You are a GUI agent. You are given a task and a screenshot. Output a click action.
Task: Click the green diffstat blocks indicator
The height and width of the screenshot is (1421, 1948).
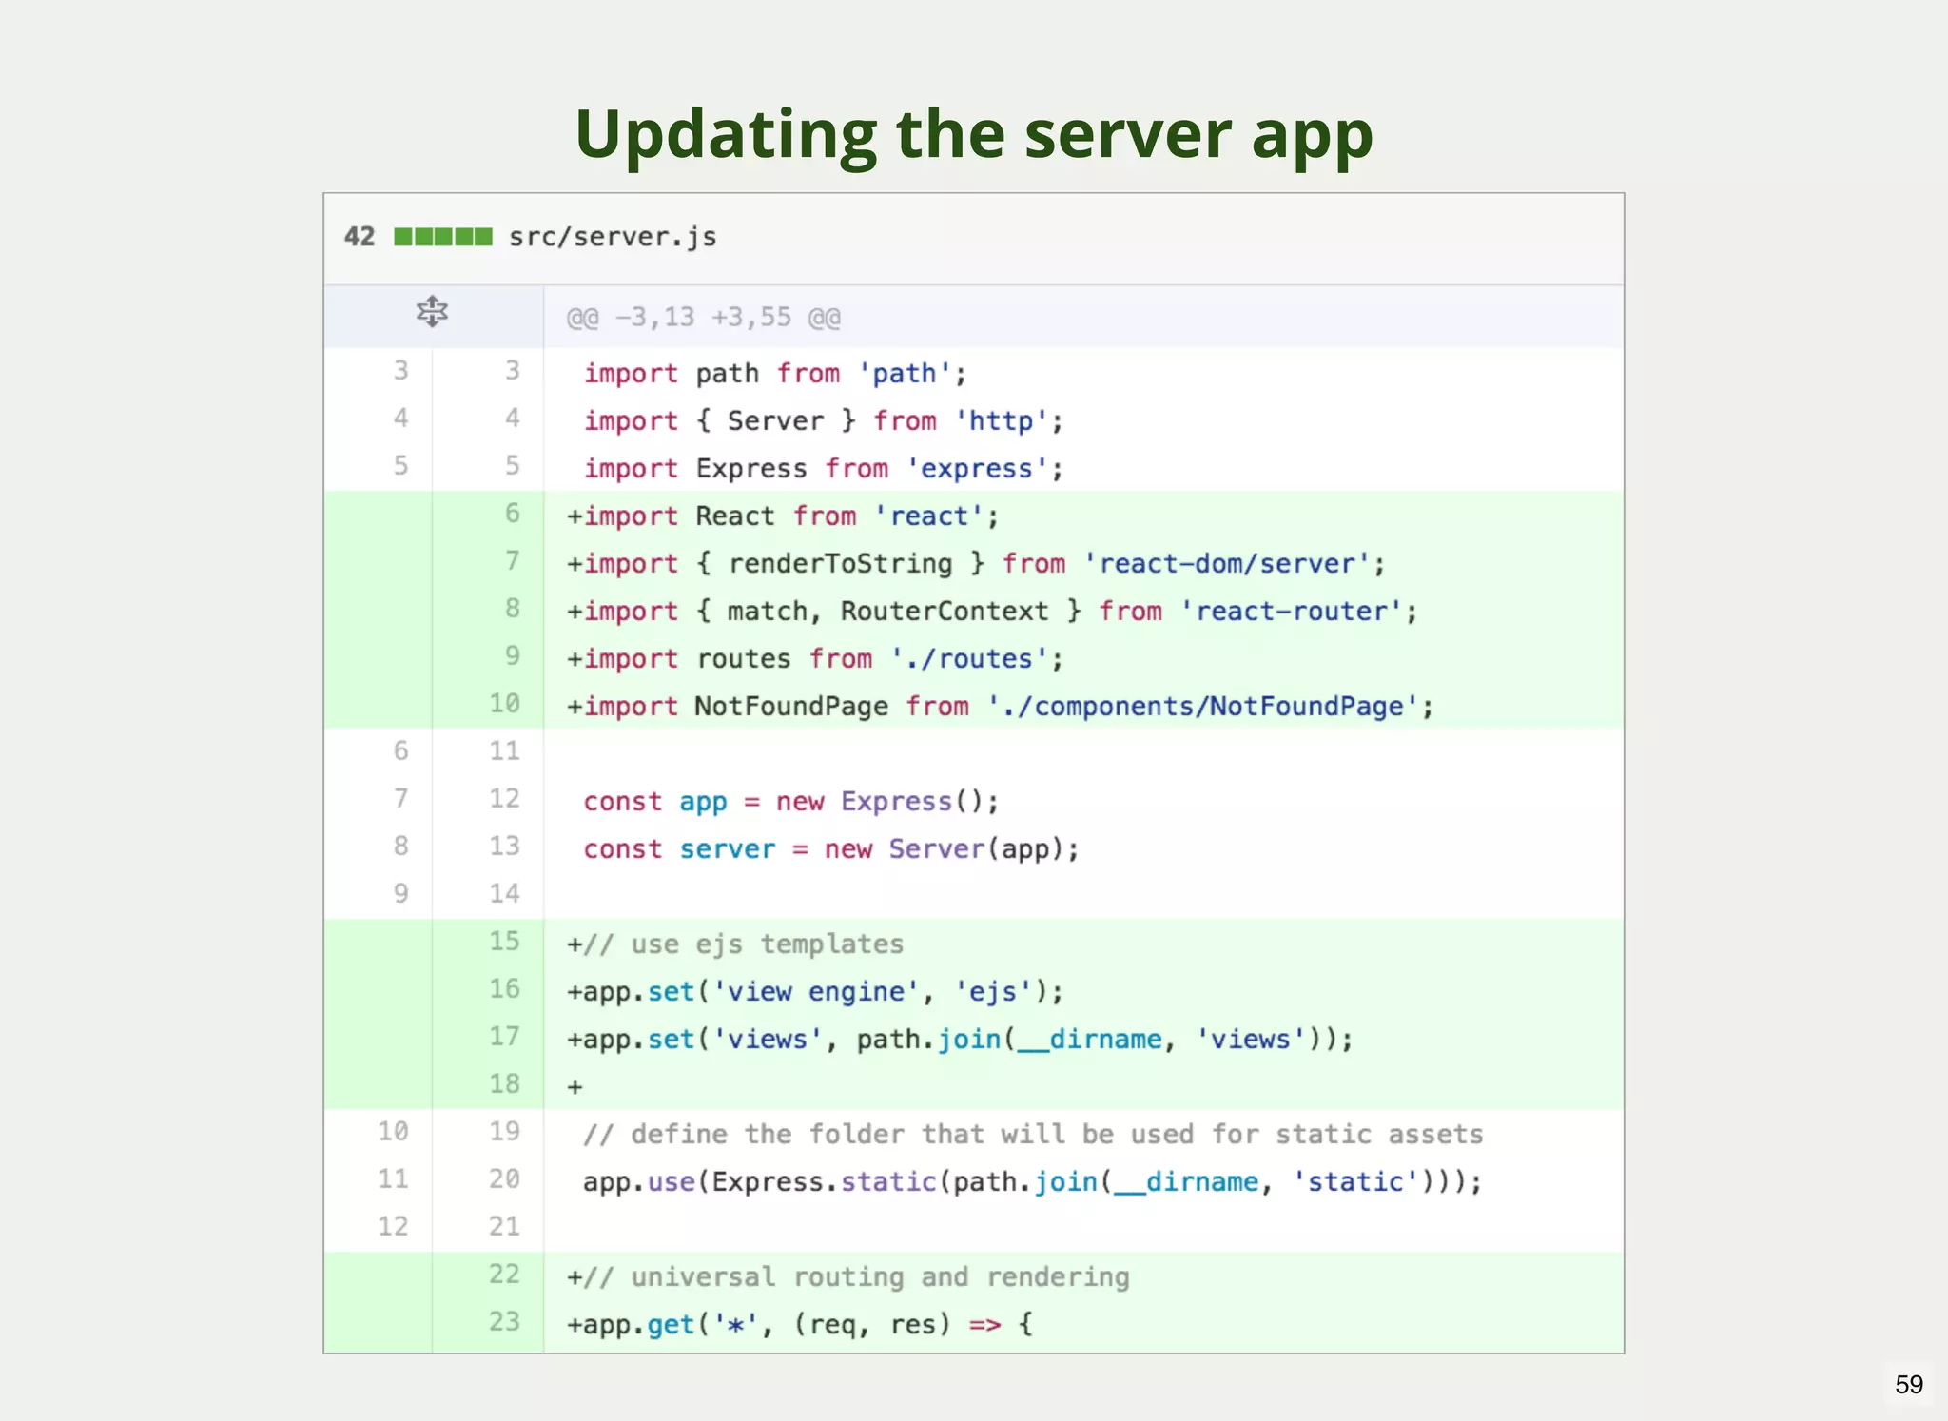(x=443, y=237)
